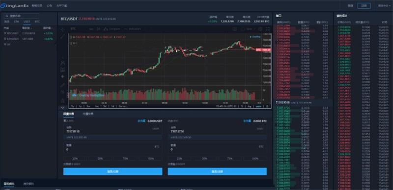Switch to the limit order tab
This screenshot has height=190, width=393.
pos(68,114)
